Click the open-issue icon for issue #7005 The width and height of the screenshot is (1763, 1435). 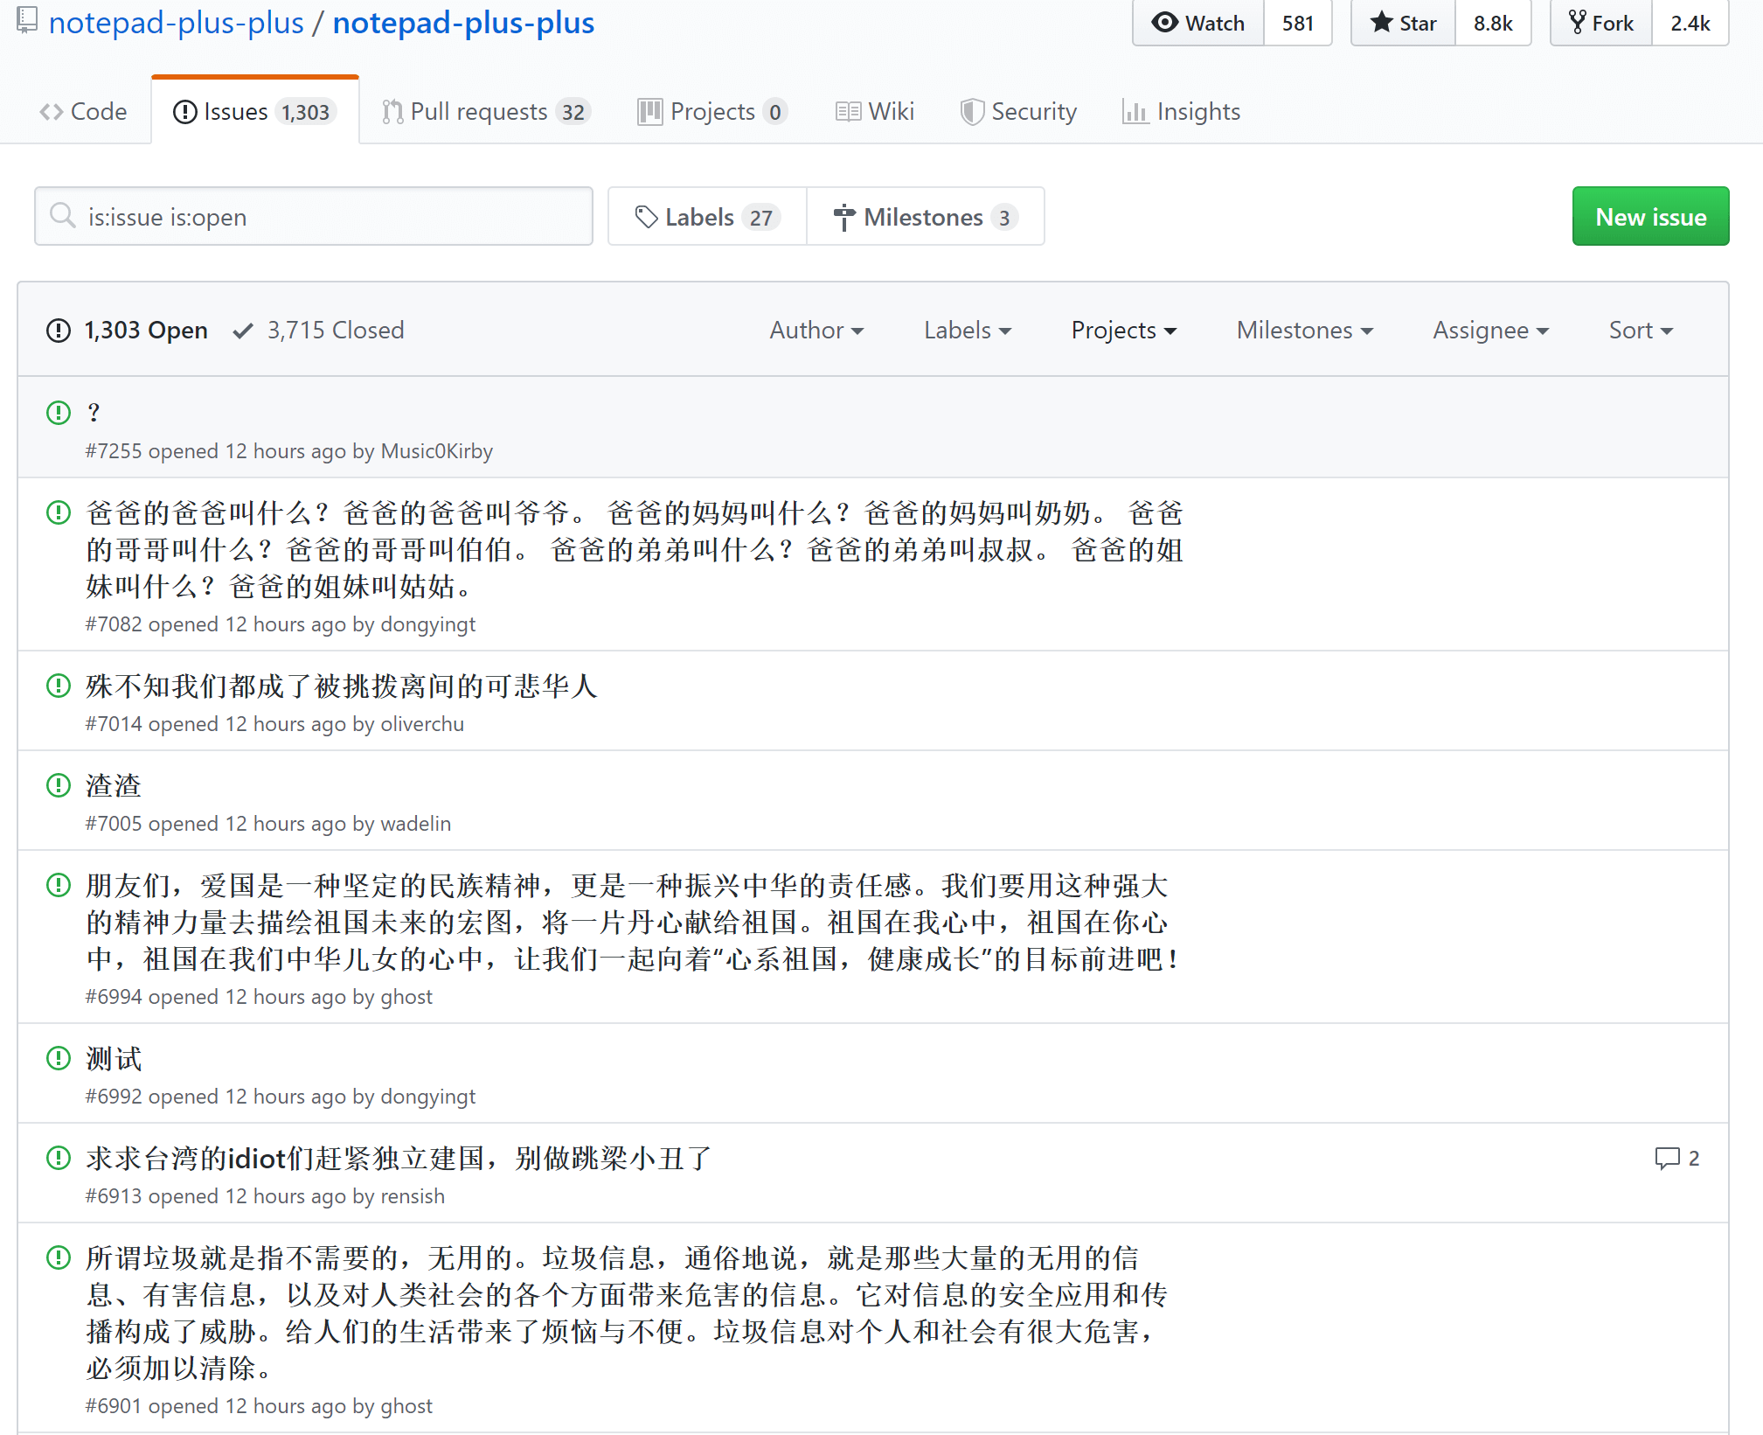[x=58, y=785]
